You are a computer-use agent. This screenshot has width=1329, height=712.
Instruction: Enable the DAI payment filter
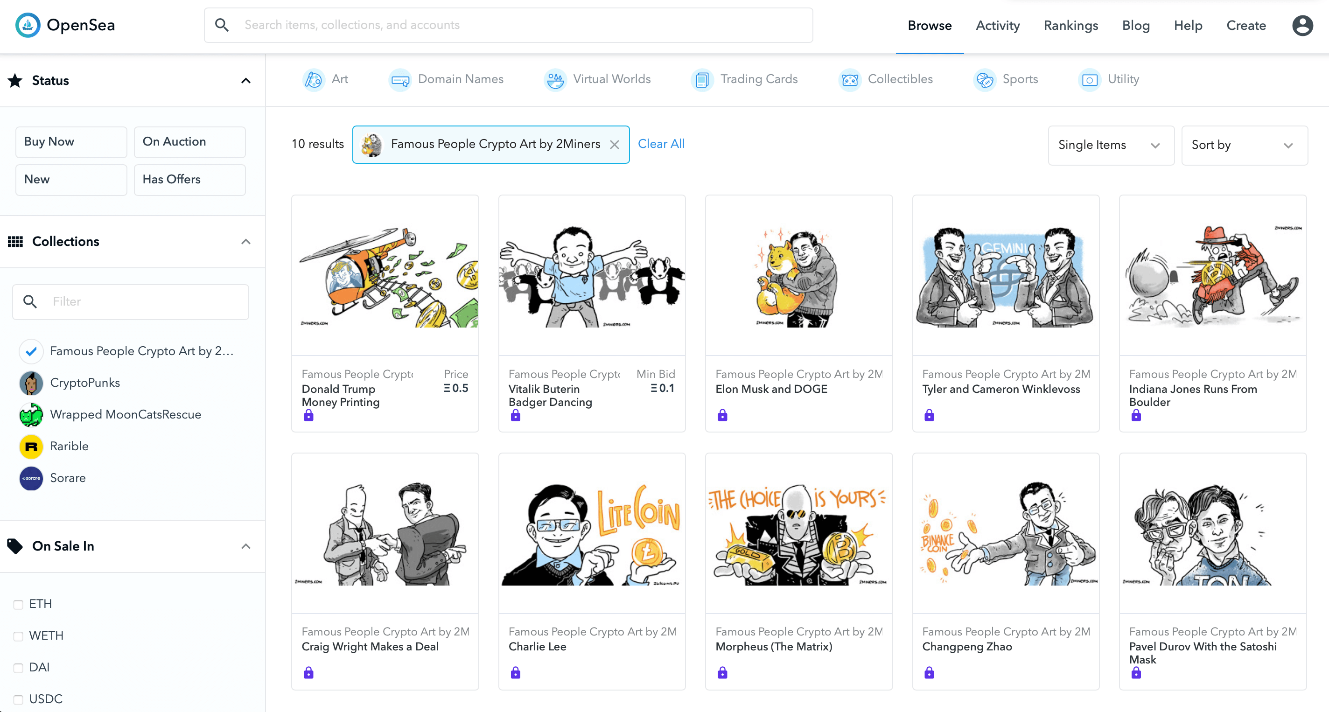[x=19, y=666]
